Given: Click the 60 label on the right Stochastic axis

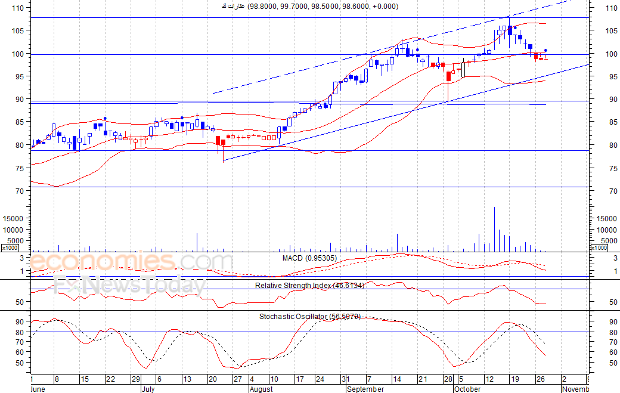Looking at the screenshot, I should coord(613,352).
